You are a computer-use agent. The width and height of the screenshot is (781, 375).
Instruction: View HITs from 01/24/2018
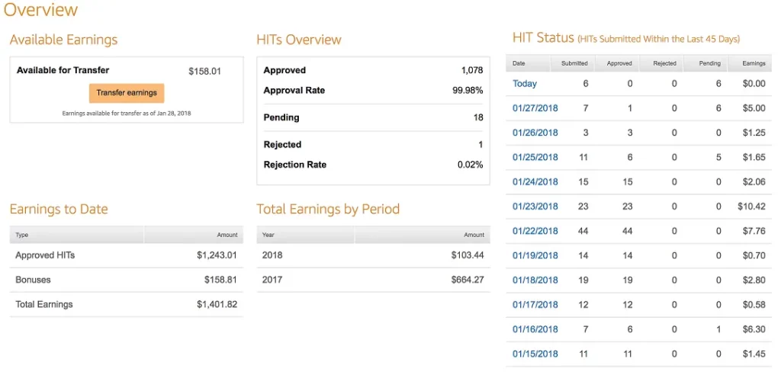535,181
